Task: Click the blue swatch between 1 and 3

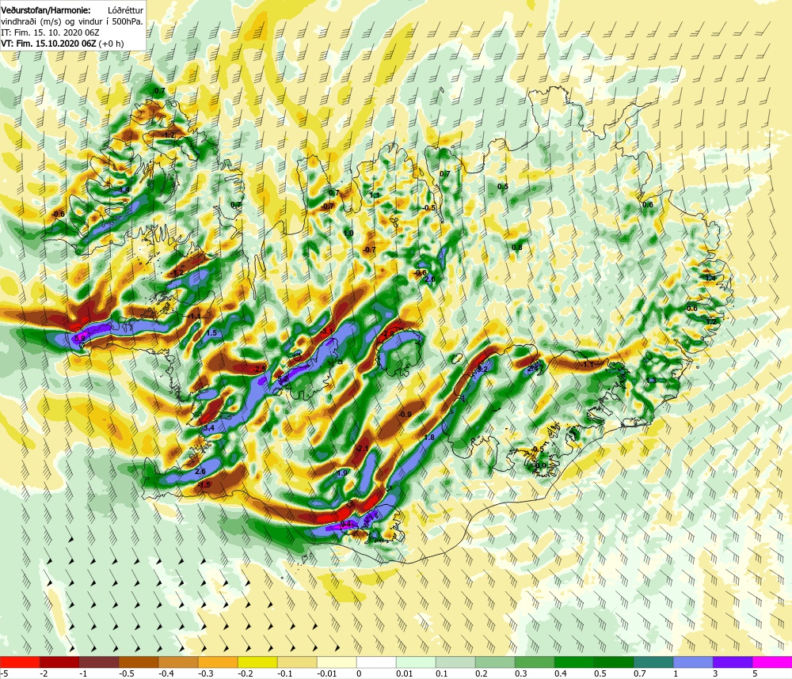Action: 693,662
